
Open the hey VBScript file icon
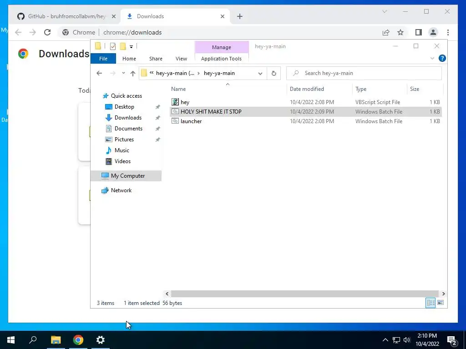click(175, 102)
